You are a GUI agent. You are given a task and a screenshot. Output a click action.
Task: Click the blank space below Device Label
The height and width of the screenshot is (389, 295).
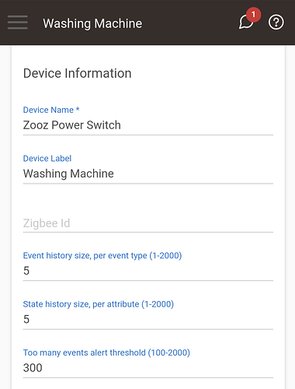click(x=148, y=198)
